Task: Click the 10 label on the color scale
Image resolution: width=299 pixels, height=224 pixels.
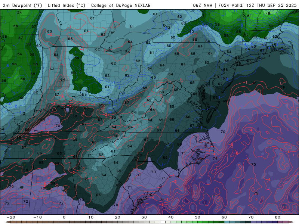Action: 91,217
